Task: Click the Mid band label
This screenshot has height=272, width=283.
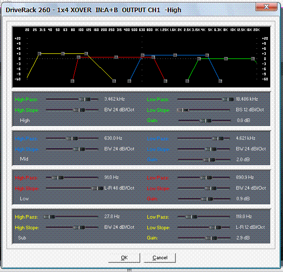Action: click(x=24, y=159)
